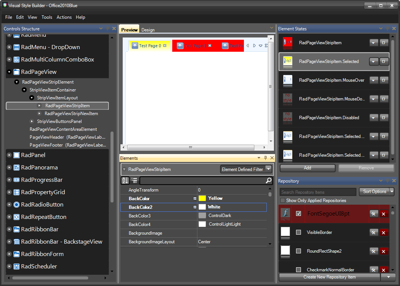Check the RoundRectShape2 repository checkbox
400x286 pixels.
coord(298,251)
